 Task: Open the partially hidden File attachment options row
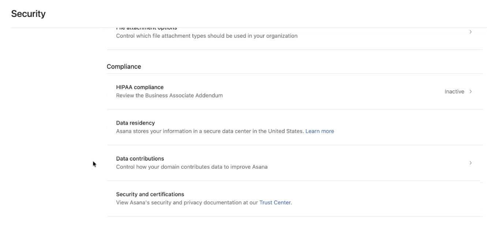295,38
